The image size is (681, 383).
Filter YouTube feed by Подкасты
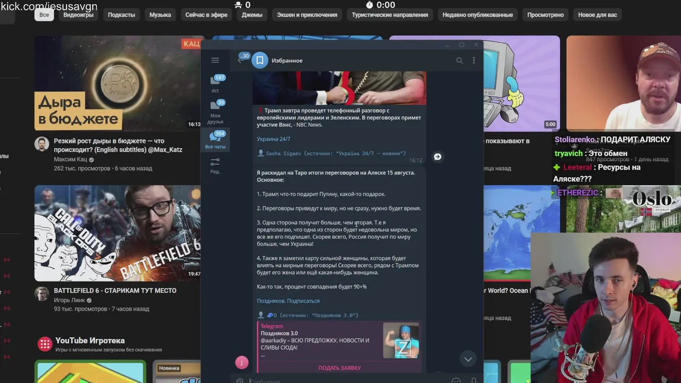pyautogui.click(x=121, y=15)
